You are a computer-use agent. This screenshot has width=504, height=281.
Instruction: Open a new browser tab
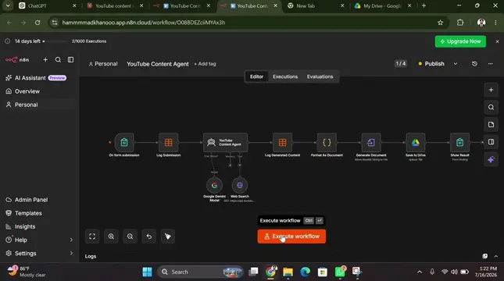click(x=424, y=5)
